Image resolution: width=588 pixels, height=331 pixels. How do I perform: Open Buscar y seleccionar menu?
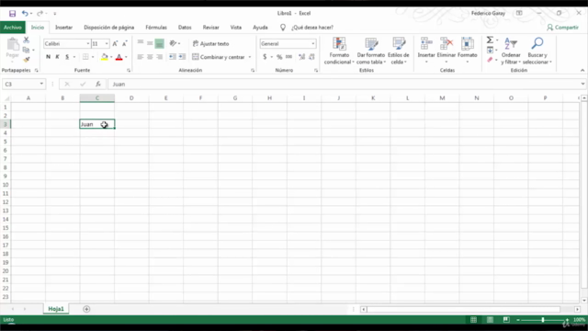537,51
